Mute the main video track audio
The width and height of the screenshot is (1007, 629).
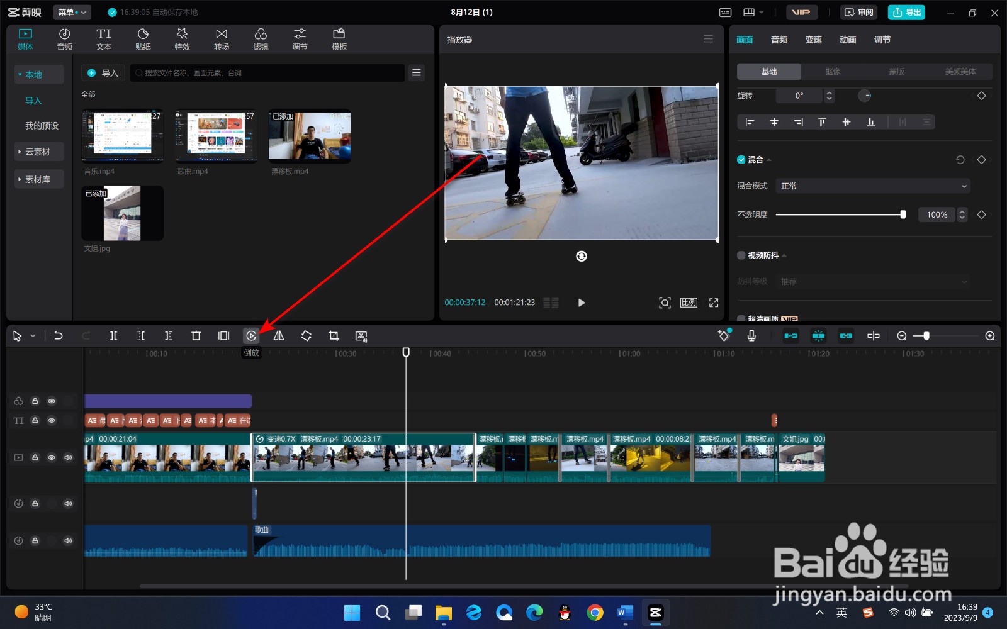pyautogui.click(x=68, y=457)
